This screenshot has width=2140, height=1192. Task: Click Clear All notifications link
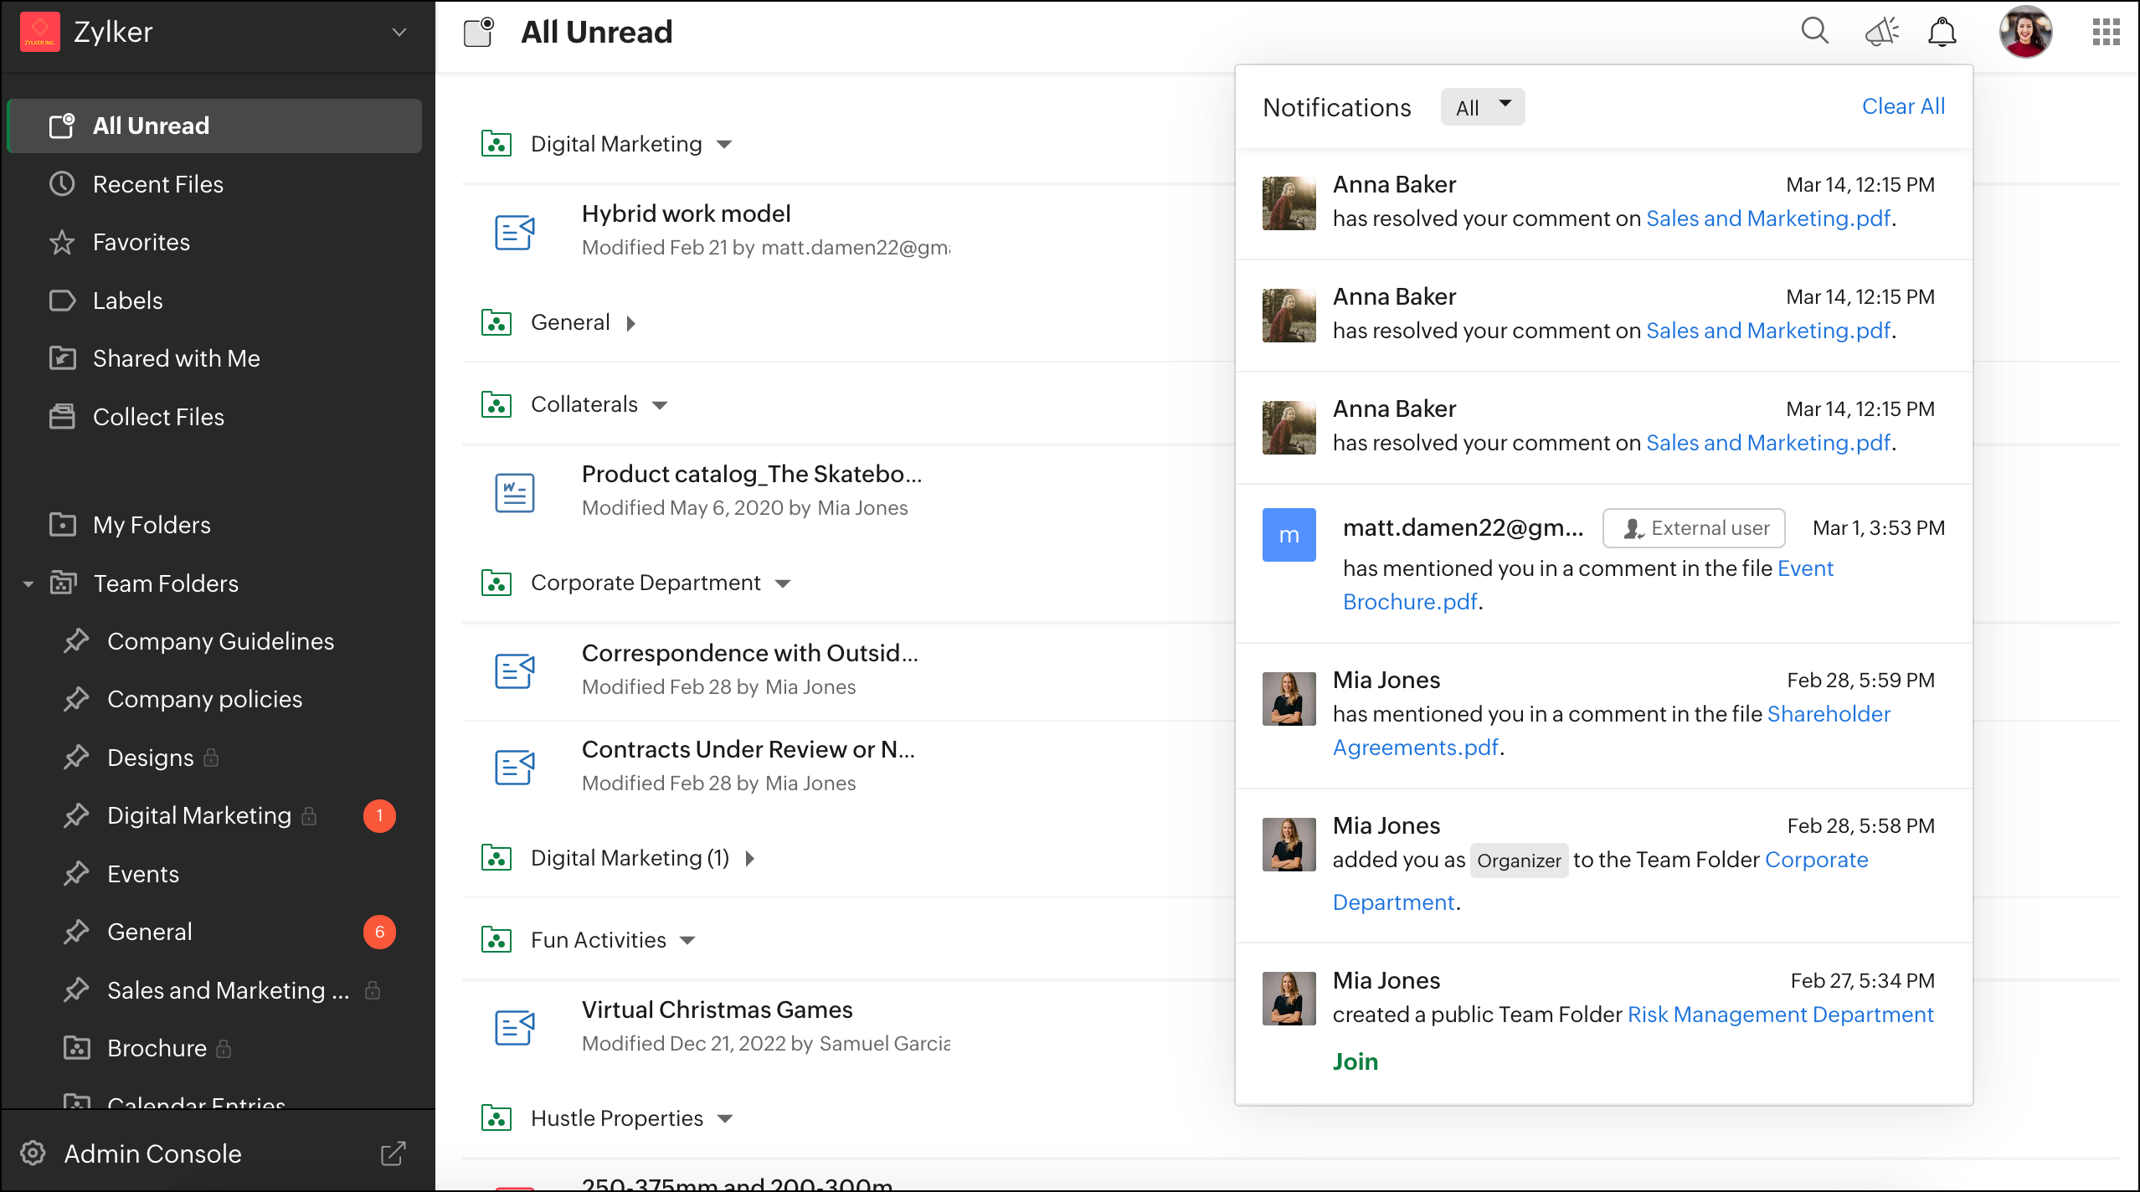(1902, 106)
